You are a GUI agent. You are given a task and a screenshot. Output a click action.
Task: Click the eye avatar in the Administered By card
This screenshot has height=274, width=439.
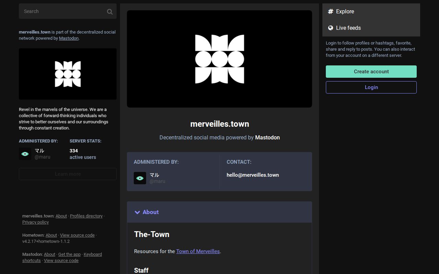[140, 178]
